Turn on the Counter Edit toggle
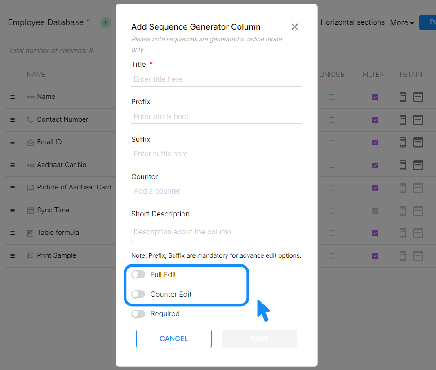This screenshot has width=436, height=370. coord(138,294)
